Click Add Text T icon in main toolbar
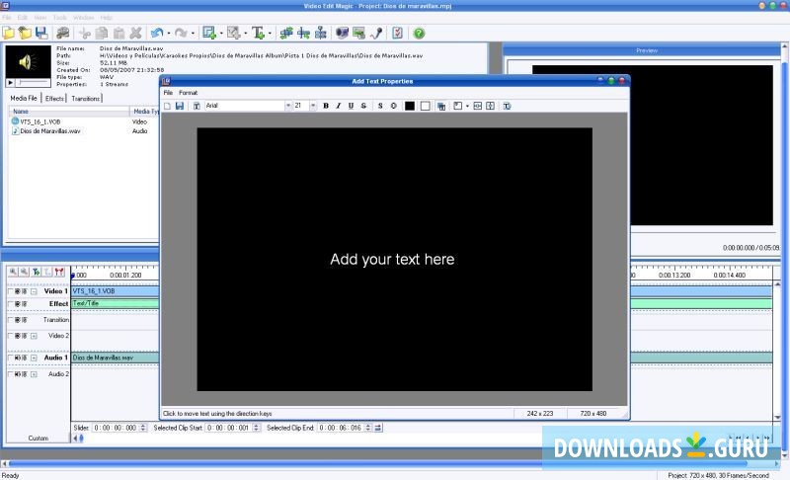 pos(258,34)
